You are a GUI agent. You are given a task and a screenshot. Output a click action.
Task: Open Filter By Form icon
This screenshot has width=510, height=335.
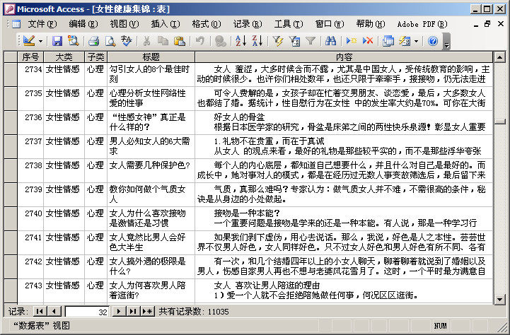click(x=294, y=41)
